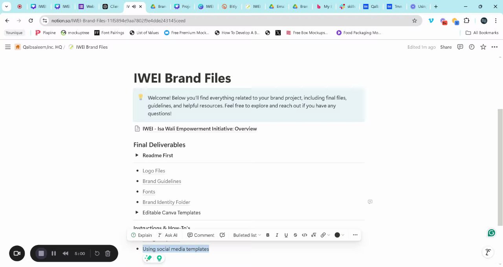This screenshot has height=267, width=503.
Task: Click the green magic pen suggestion icon
Action: (x=148, y=258)
